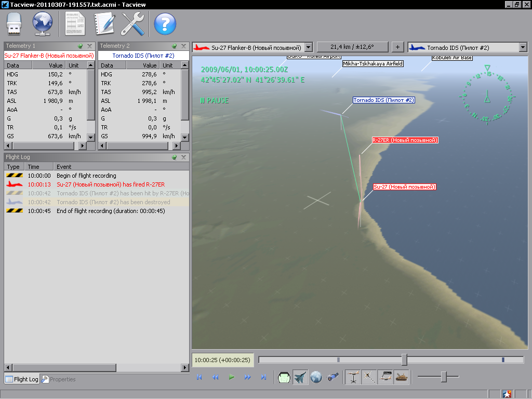The height and width of the screenshot is (399, 532).
Task: Toggle aircraft label display icon
Action: pos(385,377)
